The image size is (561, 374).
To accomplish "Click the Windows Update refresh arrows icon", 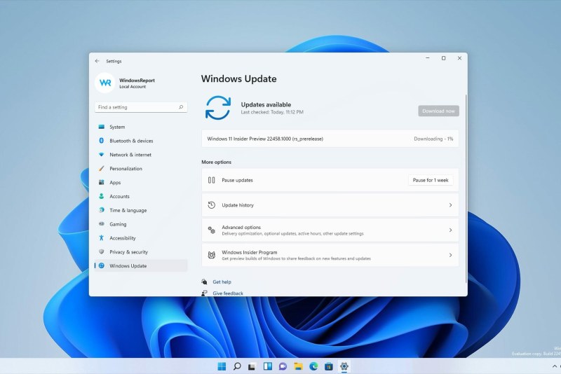I will point(217,108).
